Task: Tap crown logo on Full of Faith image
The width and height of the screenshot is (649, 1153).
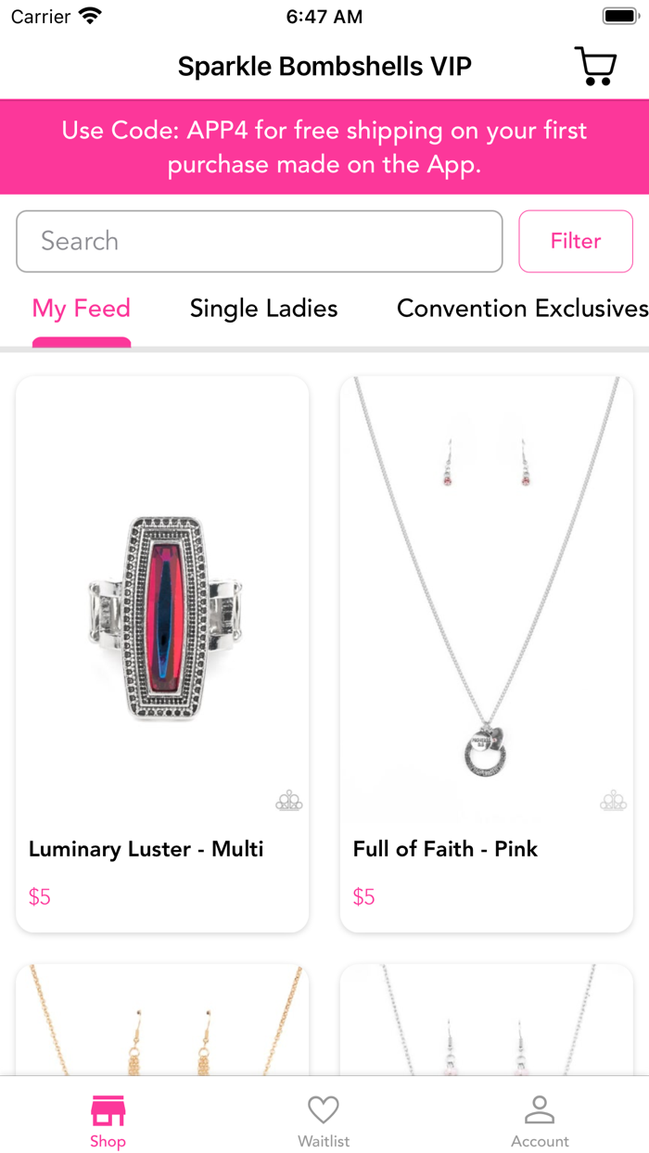Action: point(613,801)
